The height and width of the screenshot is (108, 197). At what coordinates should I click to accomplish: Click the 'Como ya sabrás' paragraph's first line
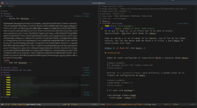tap(145, 38)
